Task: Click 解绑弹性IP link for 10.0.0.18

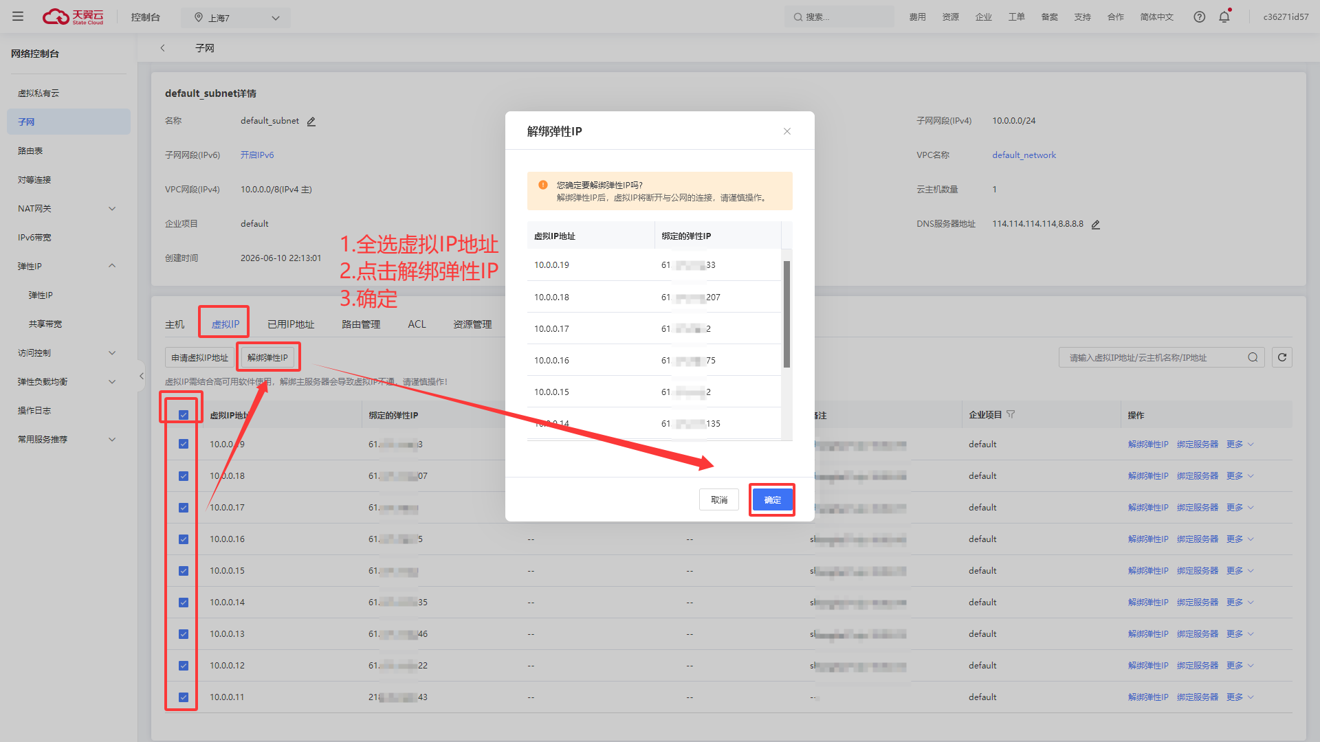Action: 1148,476
